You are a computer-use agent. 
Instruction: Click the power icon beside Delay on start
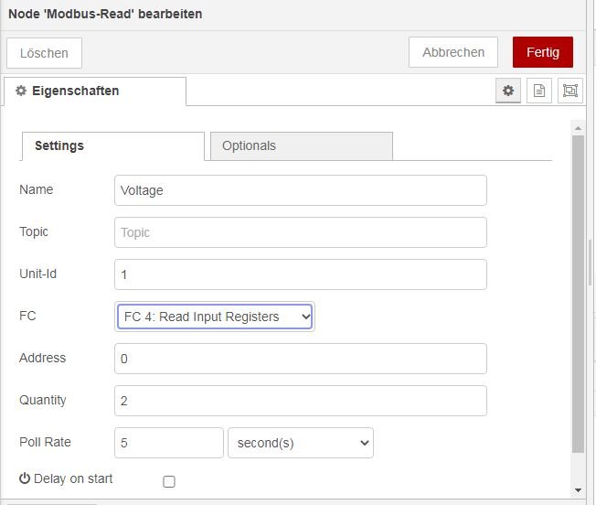click(25, 478)
